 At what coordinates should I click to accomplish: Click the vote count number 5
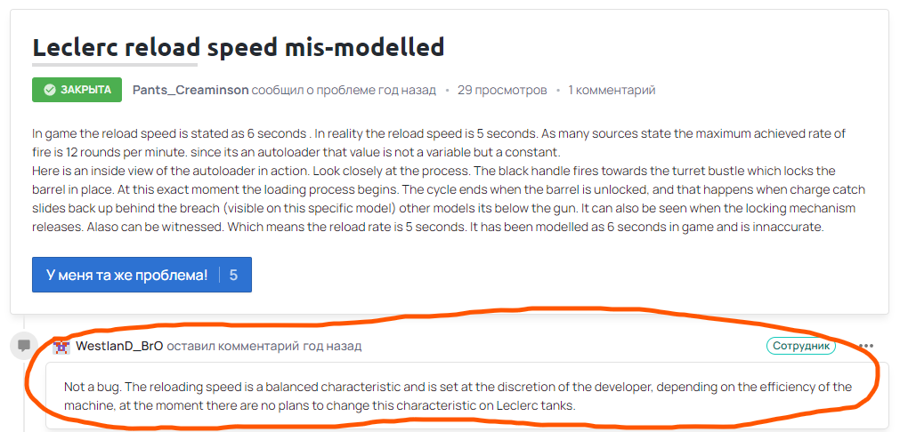233,276
